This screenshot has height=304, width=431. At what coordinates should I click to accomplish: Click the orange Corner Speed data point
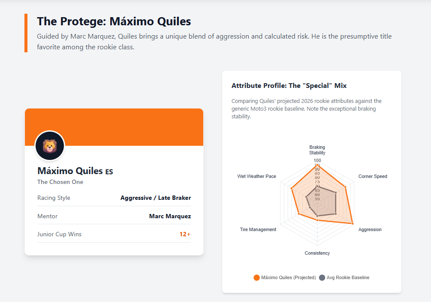point(345,187)
